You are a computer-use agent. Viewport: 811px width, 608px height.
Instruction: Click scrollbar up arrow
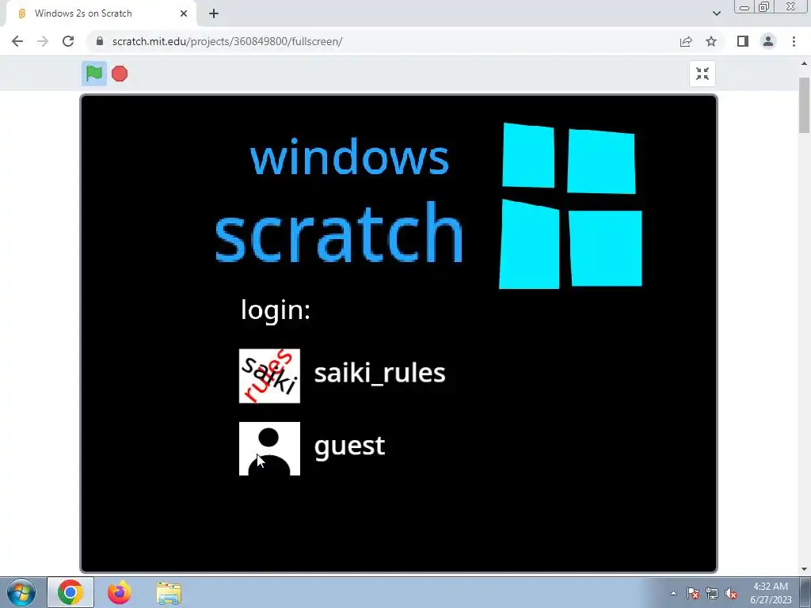[x=805, y=64]
